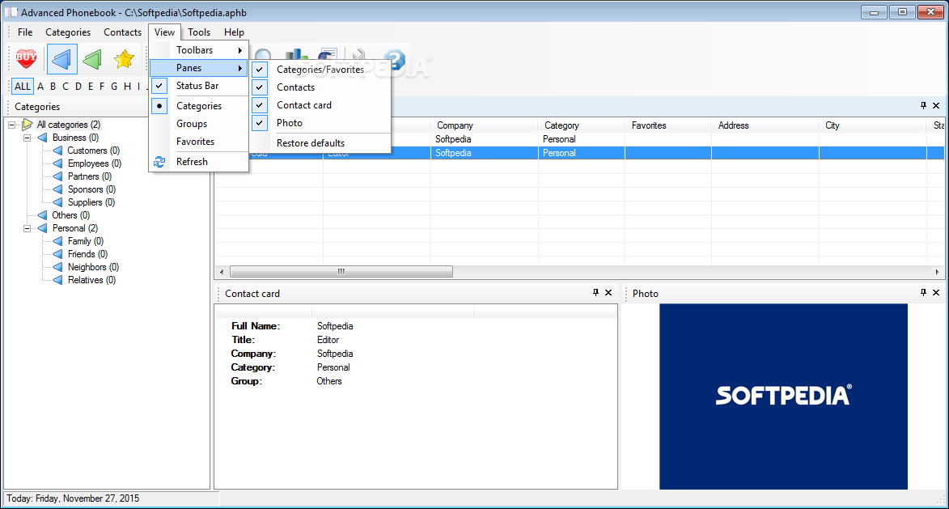
Task: Click the red BUY heart icon
Action: (26, 59)
